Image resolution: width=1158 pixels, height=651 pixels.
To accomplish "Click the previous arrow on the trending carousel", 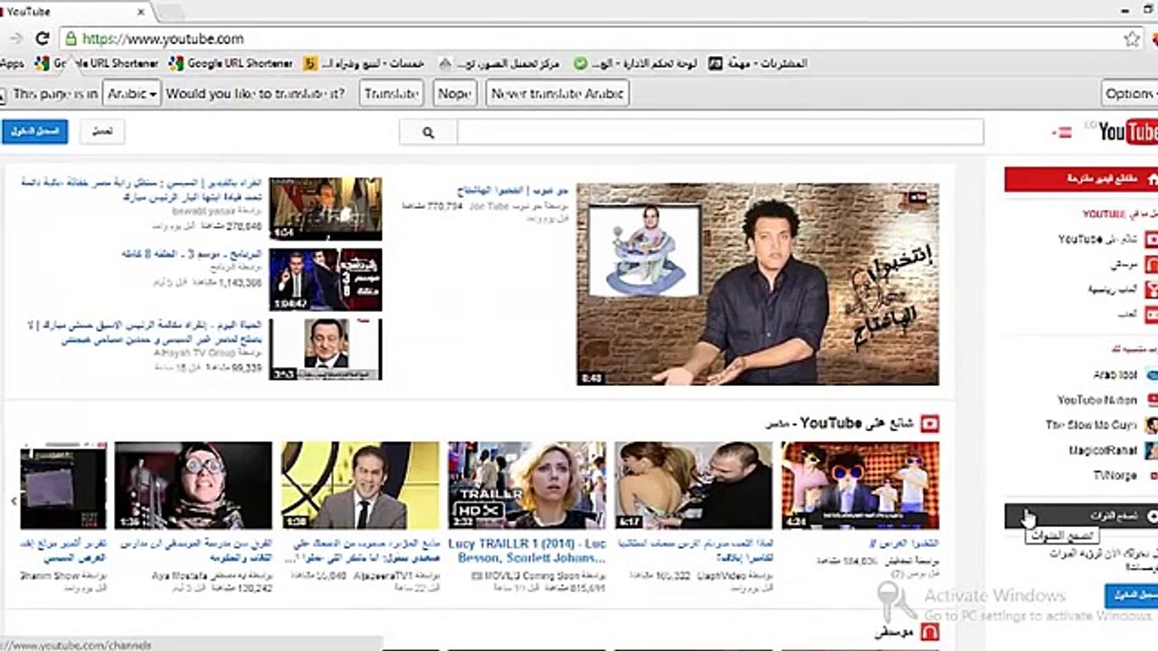I will point(14,500).
